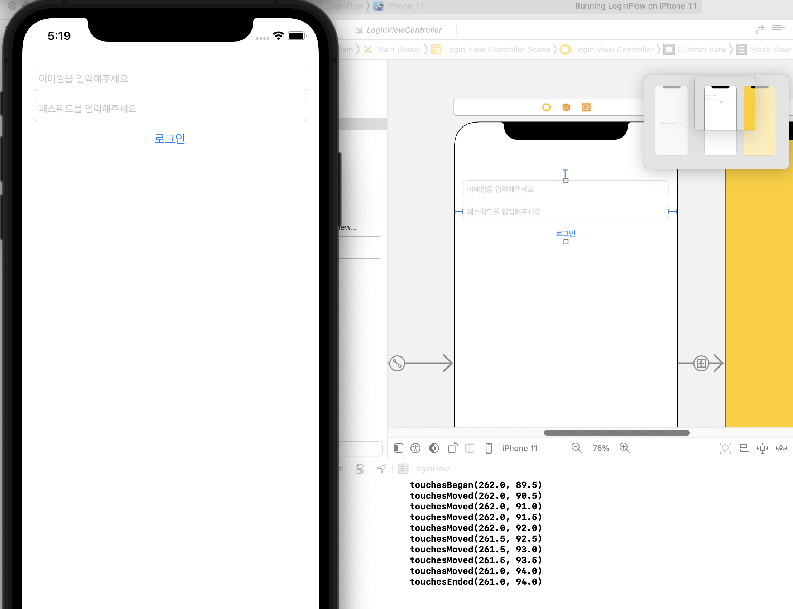The width and height of the screenshot is (793, 609).
Task: Click the yellow scene in the minimap
Action: point(760,121)
